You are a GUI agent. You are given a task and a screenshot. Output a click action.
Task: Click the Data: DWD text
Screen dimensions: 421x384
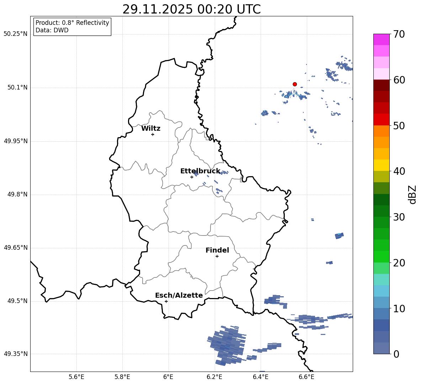pos(52,30)
